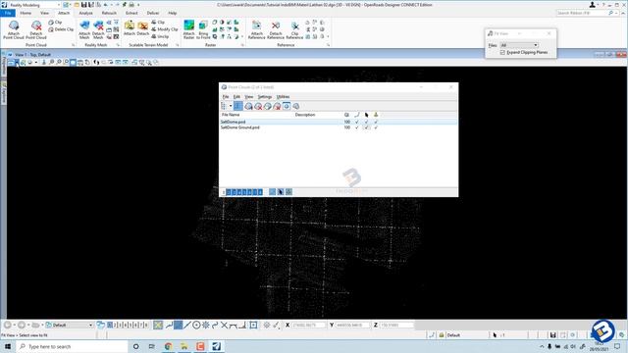Screen dimensions: 628x353
Task: Toggle view 1 in status bar view group
Action: (110, 325)
